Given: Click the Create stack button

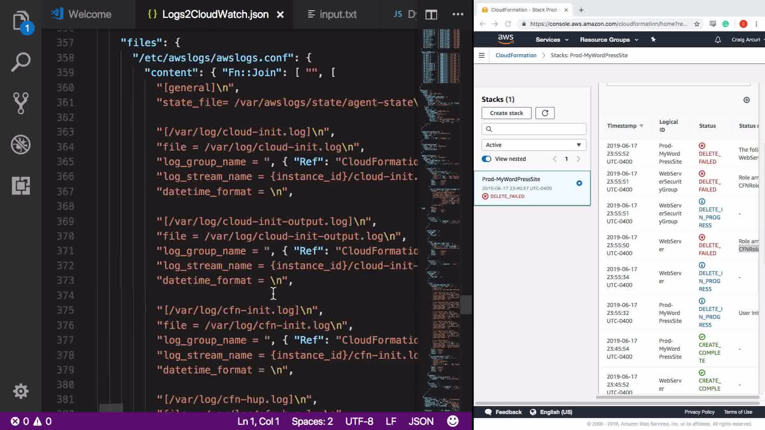Looking at the screenshot, I should pyautogui.click(x=506, y=113).
